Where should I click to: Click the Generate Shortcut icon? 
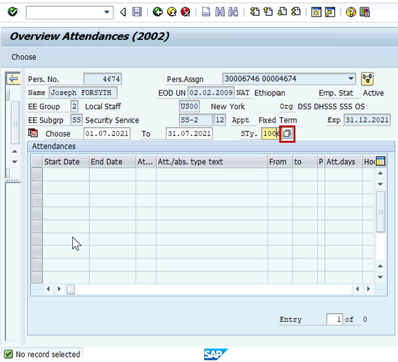coord(330,12)
